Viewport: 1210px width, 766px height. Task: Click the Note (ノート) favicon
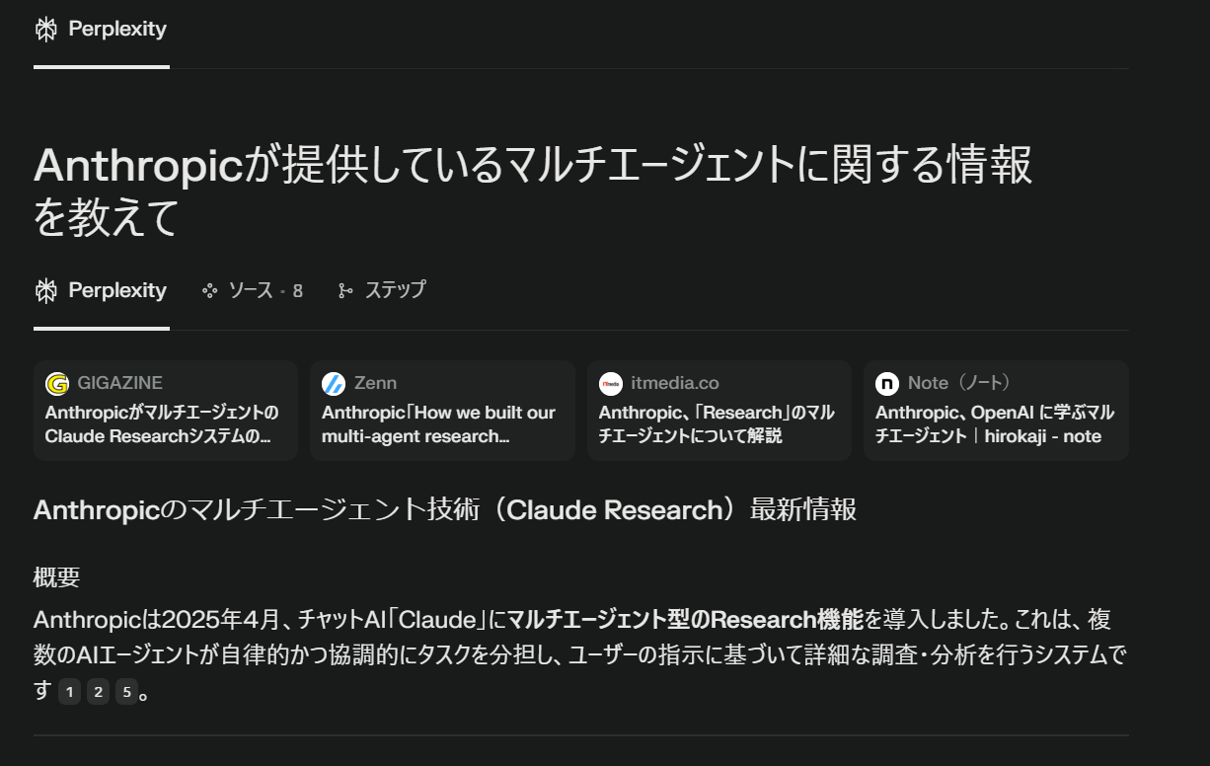(887, 383)
